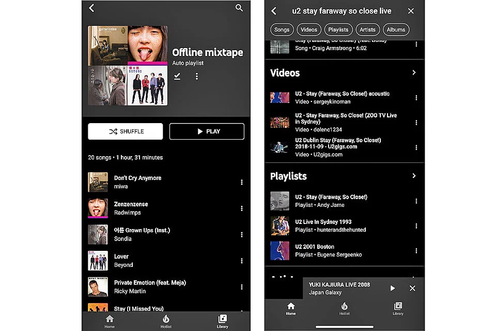Image resolution: width=496 pixels, height=331 pixels.
Task: Go back from Offline mixtape playlist
Action: click(x=91, y=8)
